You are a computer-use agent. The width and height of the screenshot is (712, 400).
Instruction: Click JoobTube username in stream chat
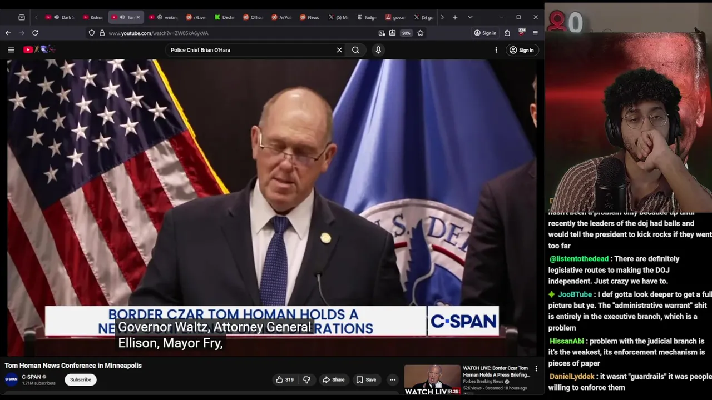click(575, 294)
